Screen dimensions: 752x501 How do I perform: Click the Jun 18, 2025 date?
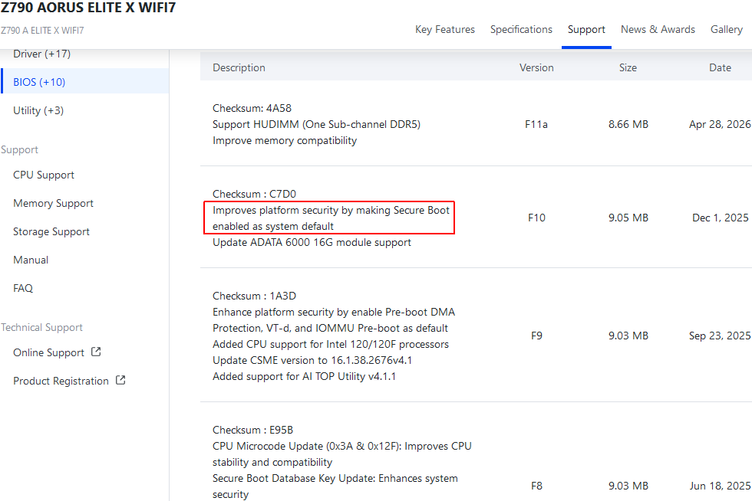720,486
